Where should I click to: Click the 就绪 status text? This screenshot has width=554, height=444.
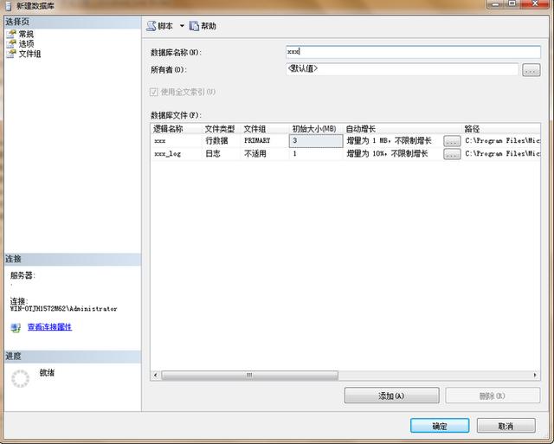47,373
